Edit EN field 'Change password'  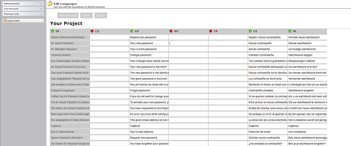coord(149,55)
